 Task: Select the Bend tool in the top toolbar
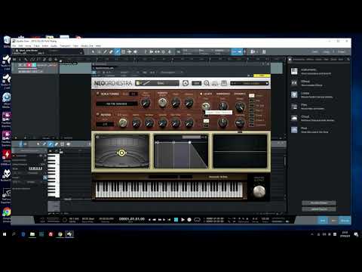129,51
